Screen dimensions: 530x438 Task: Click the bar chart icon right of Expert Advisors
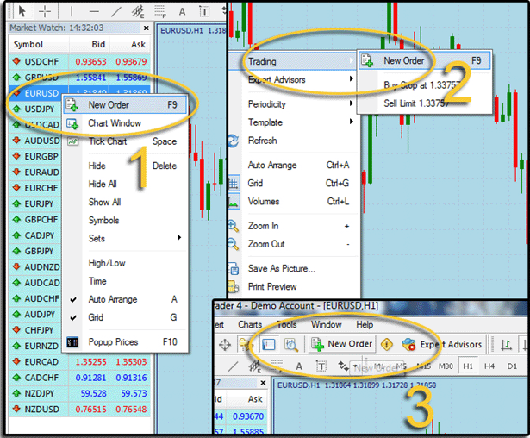[x=506, y=345]
